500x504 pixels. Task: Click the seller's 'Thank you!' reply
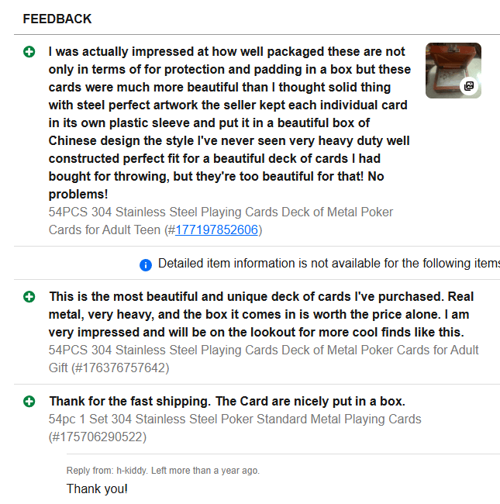coord(97,489)
